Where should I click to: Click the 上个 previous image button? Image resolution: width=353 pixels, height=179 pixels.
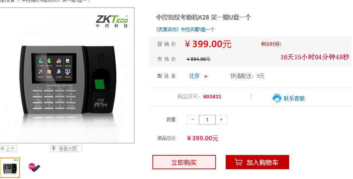[8, 149]
